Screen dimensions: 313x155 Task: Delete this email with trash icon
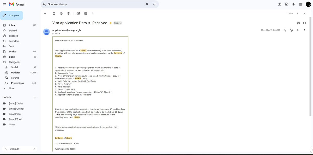coord(68,14)
